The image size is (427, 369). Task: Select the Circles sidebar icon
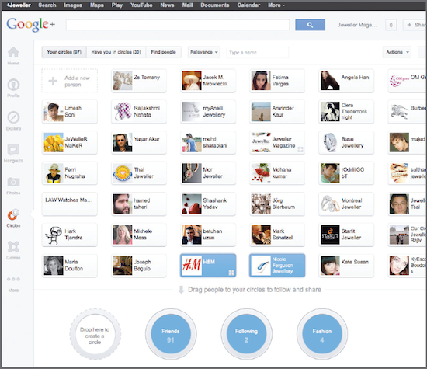13,214
